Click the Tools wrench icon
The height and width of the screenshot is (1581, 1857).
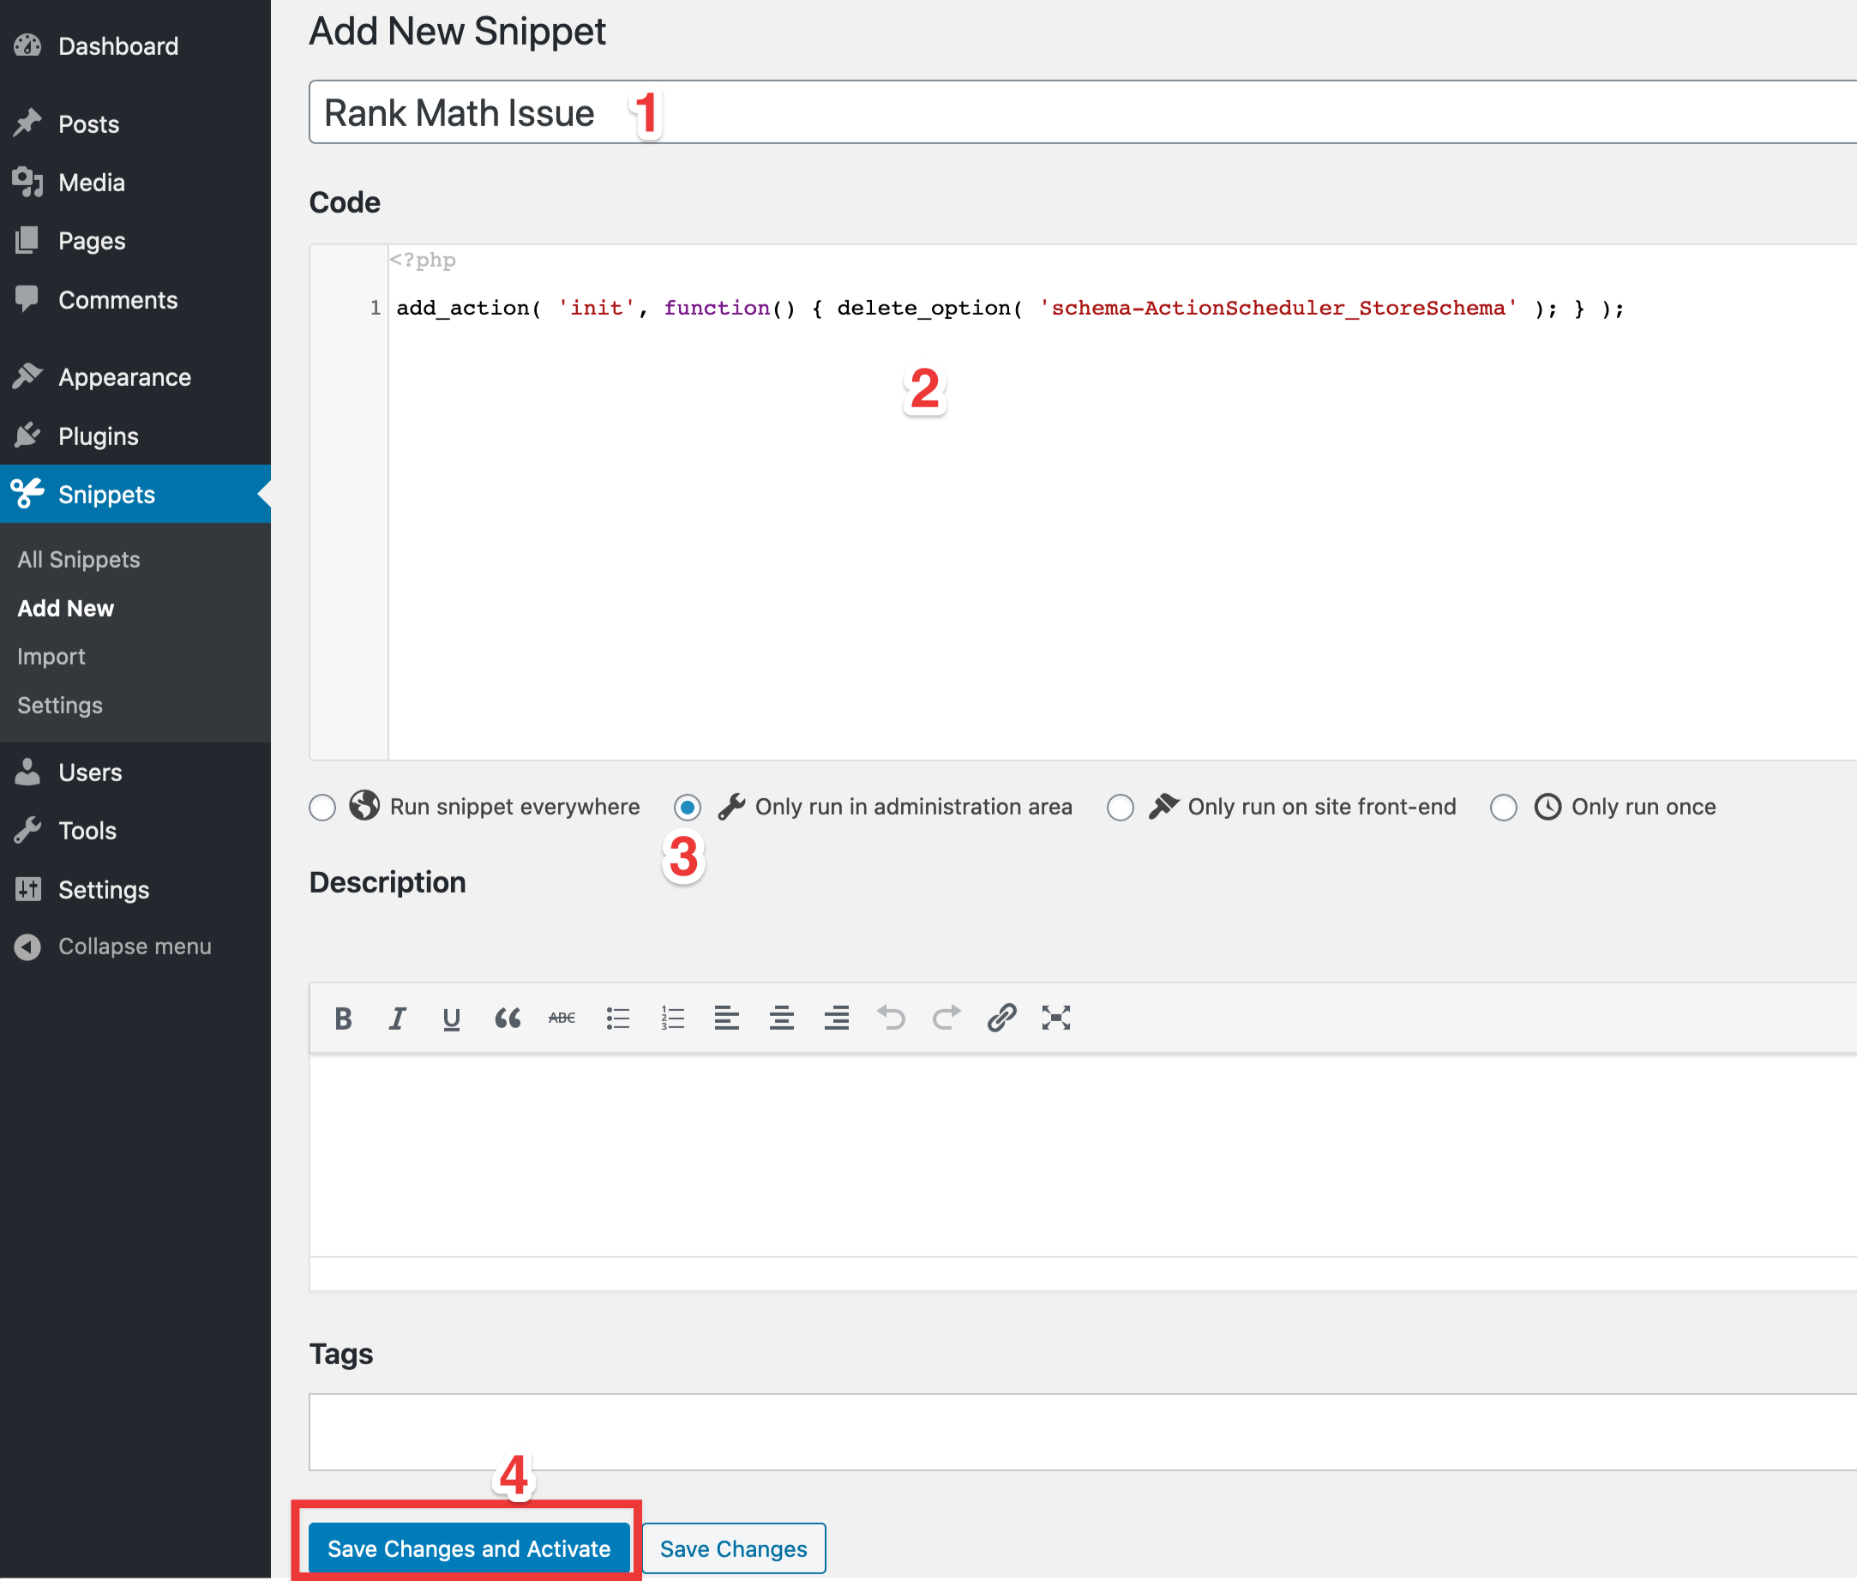tap(27, 830)
